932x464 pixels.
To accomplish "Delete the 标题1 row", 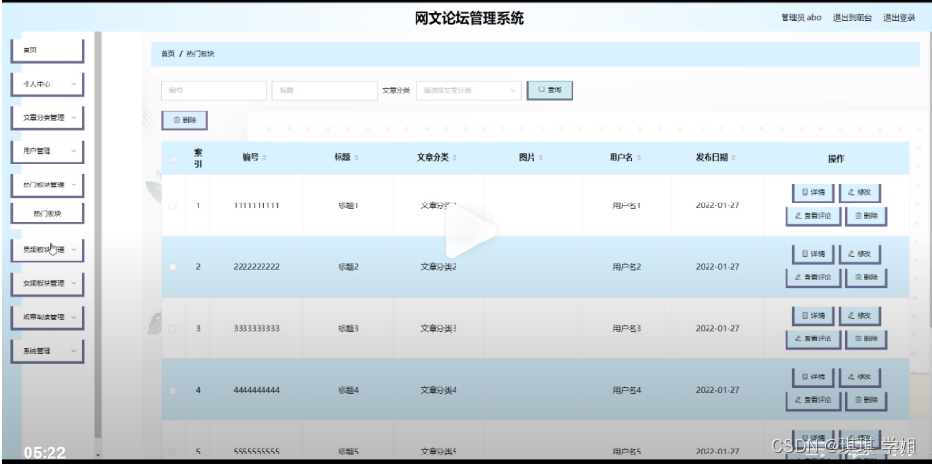I will pyautogui.click(x=866, y=216).
